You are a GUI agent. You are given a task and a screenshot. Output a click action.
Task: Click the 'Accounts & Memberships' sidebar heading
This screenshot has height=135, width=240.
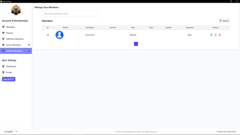[x=15, y=21]
